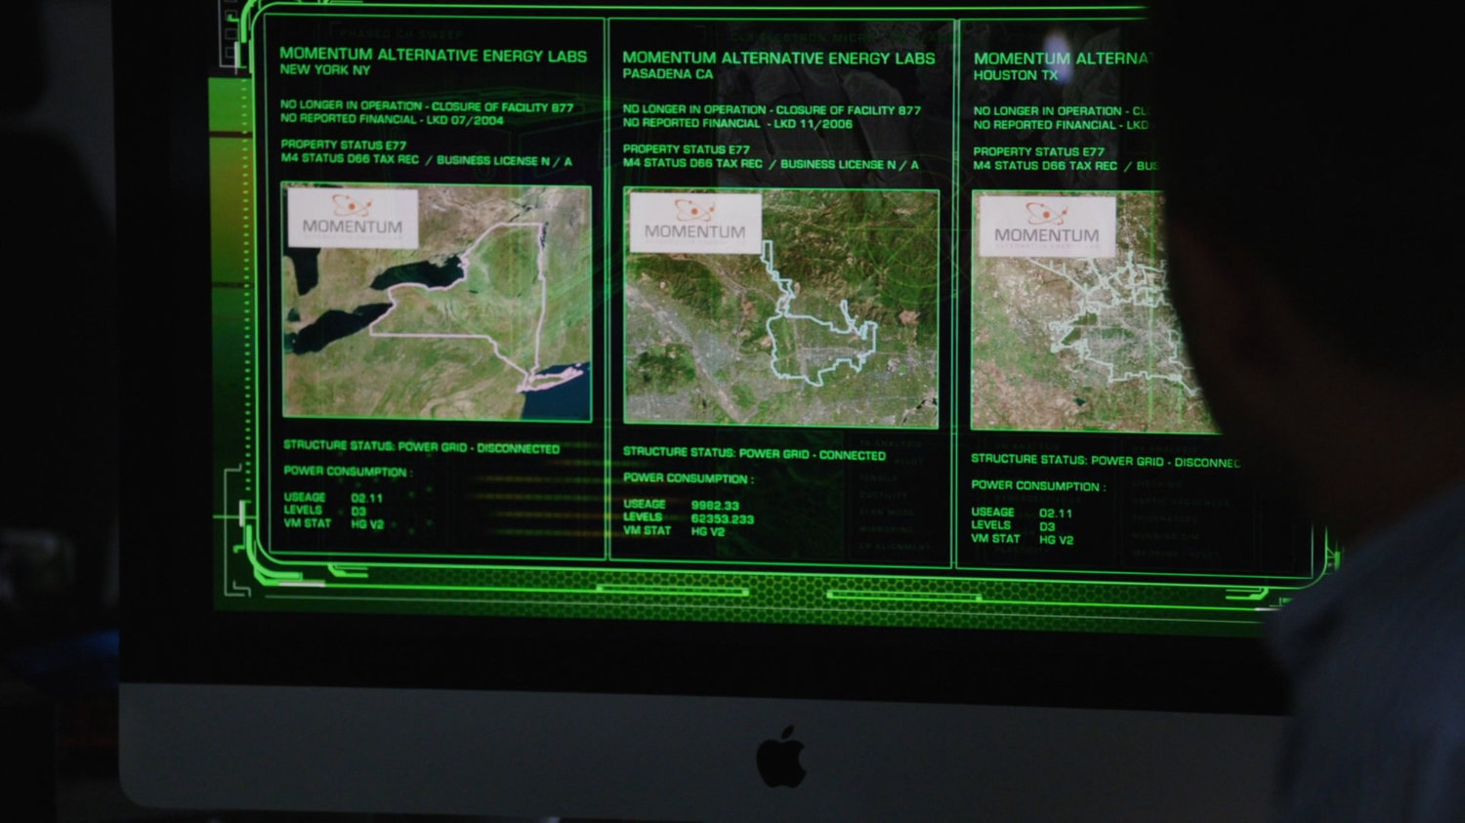
Task: Select the 'HOUSTON TX' location label
Action: 1016,75
